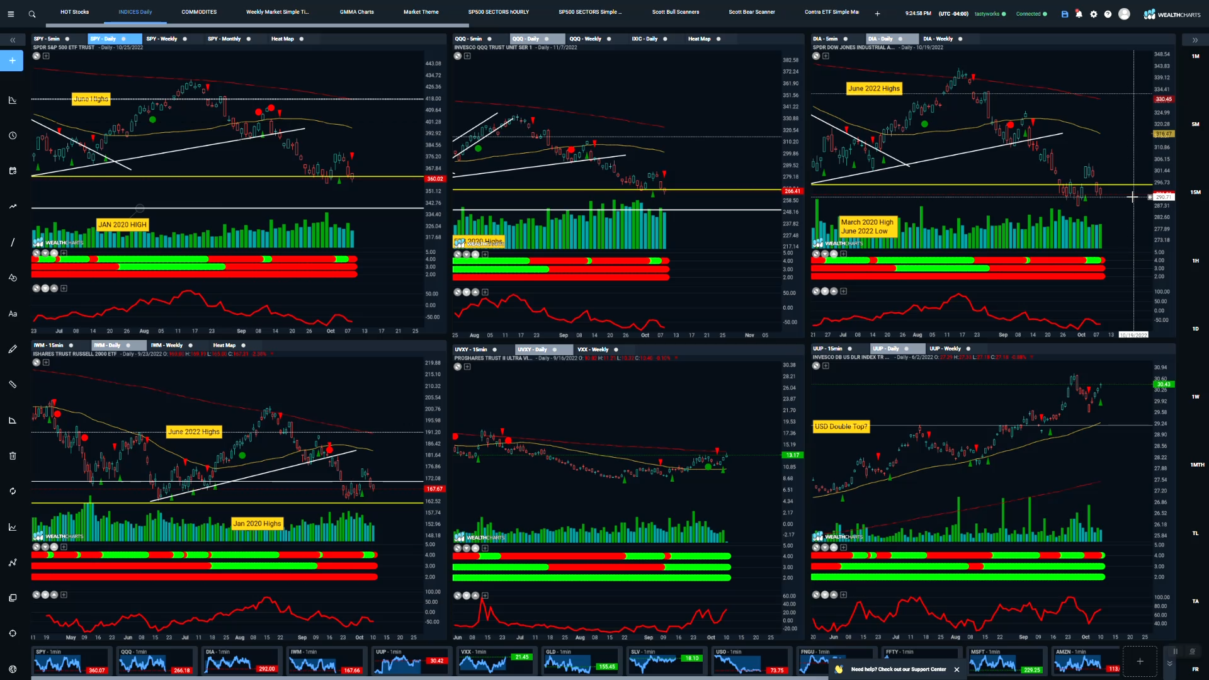The height and width of the screenshot is (680, 1209).
Task: Click the refresh icon in left toolbar
Action: 13,491
